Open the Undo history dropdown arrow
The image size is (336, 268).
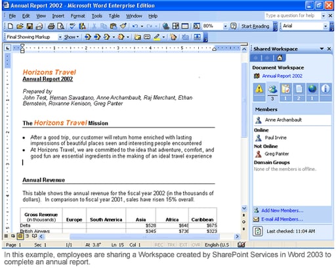click(x=142, y=26)
